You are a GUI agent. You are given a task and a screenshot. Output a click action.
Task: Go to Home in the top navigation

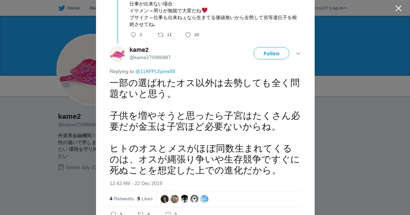73,8
